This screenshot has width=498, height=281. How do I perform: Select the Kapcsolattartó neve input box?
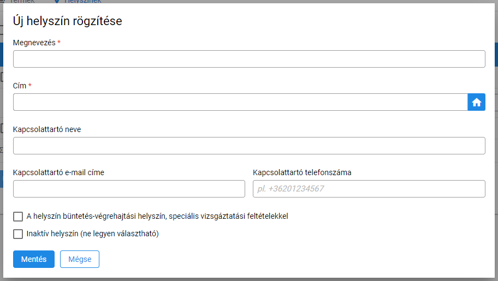coord(249,146)
